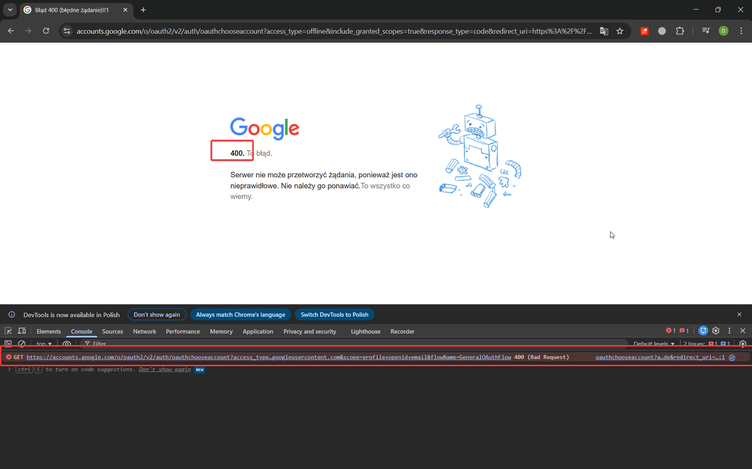Click 'Don't show again' code suggestions link

(x=165, y=369)
